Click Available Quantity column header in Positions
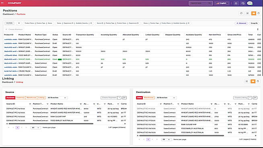Image resolution: width=263 pixels, height=148 pixels. pyautogui.click(x=194, y=35)
